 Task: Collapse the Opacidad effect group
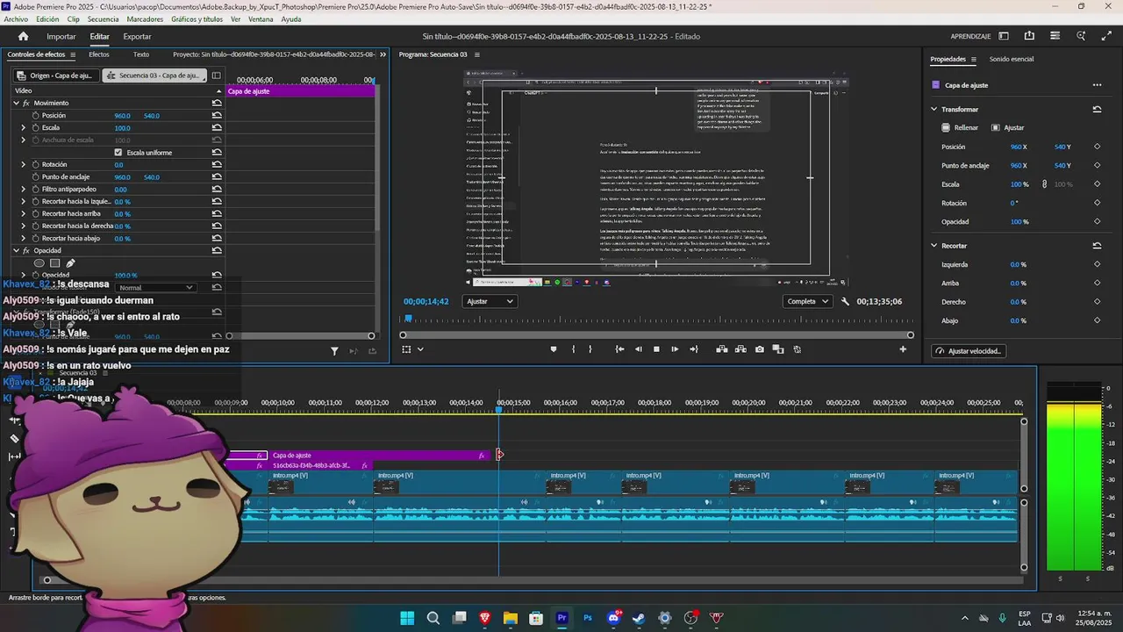point(16,250)
